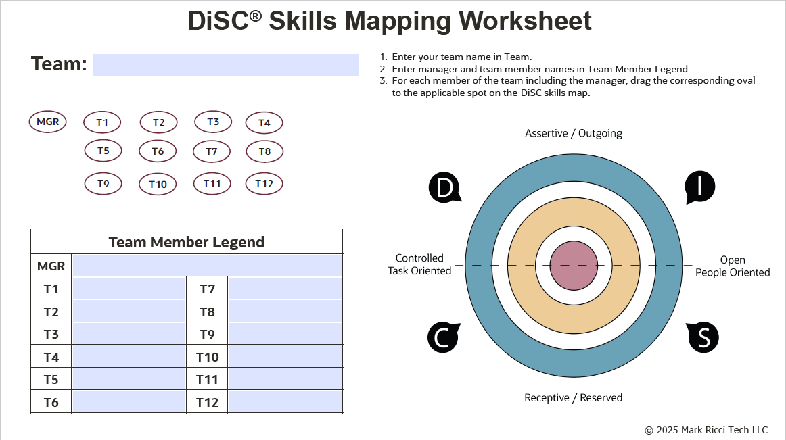Click the Team Member Legend header
786x440 pixels.
click(x=187, y=242)
